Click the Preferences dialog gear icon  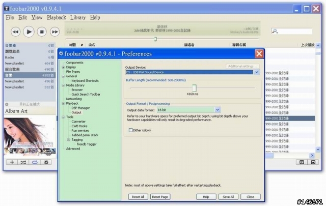61,53
